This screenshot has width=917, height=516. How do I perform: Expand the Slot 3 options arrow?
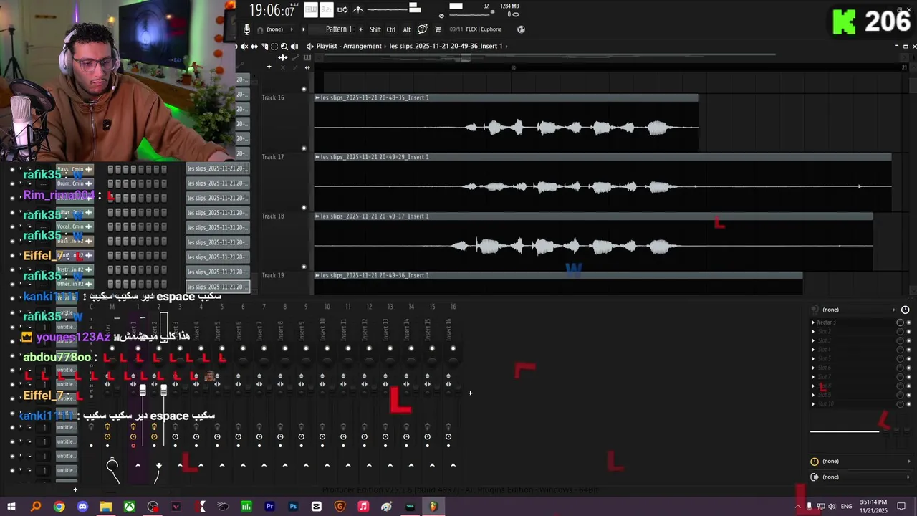pyautogui.click(x=813, y=341)
